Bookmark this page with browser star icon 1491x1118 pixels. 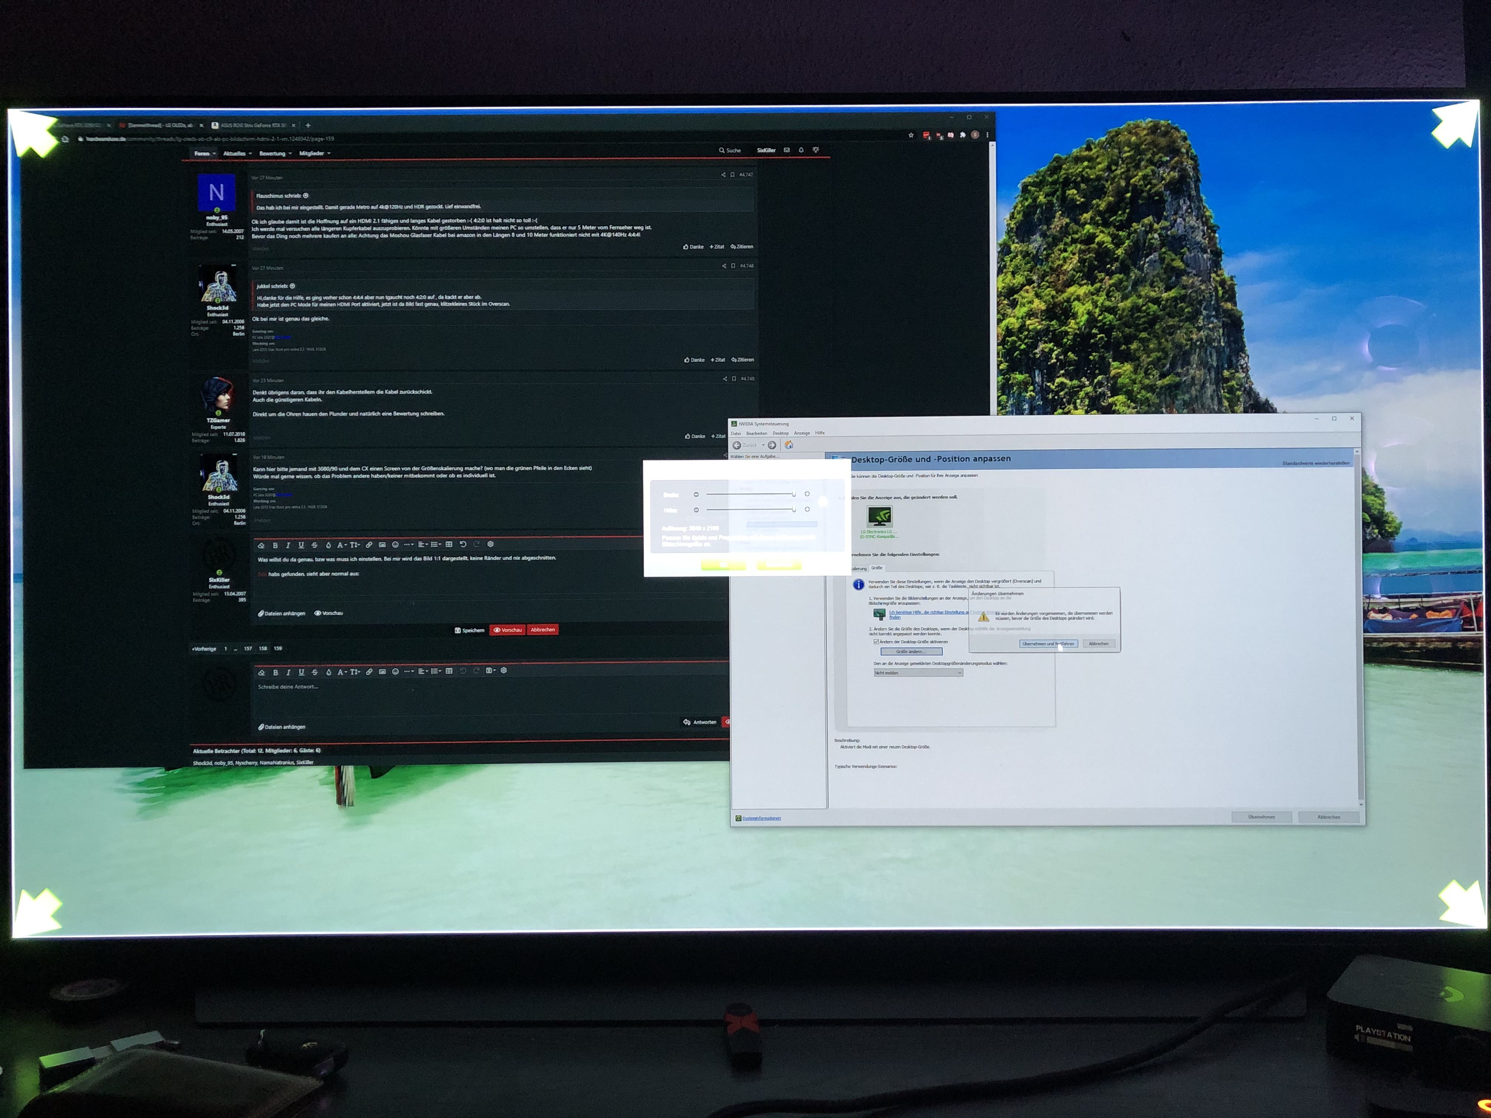[911, 135]
